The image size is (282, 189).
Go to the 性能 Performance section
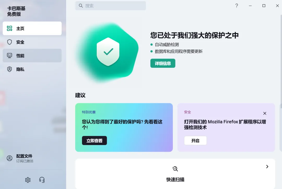click(32, 56)
